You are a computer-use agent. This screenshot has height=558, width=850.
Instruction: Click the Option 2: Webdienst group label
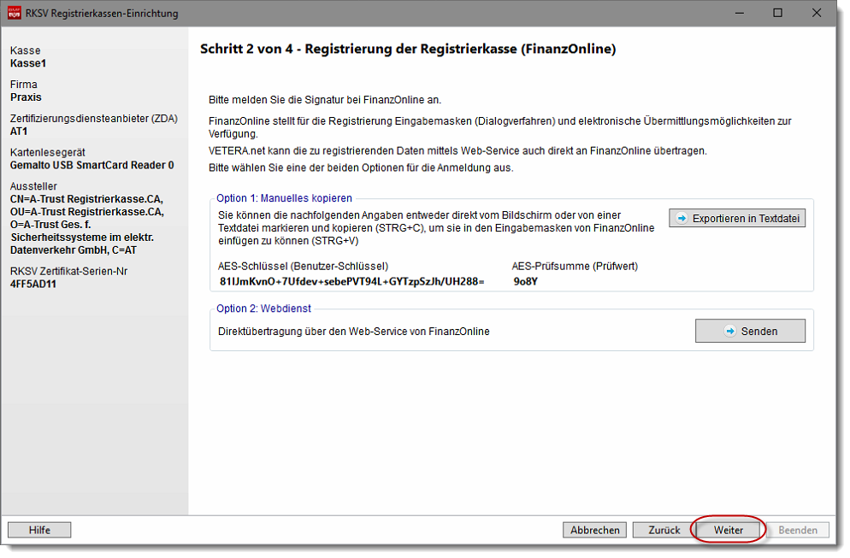(265, 308)
